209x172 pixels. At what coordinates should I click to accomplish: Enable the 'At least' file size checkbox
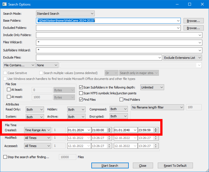pyautogui.click(x=9, y=90)
